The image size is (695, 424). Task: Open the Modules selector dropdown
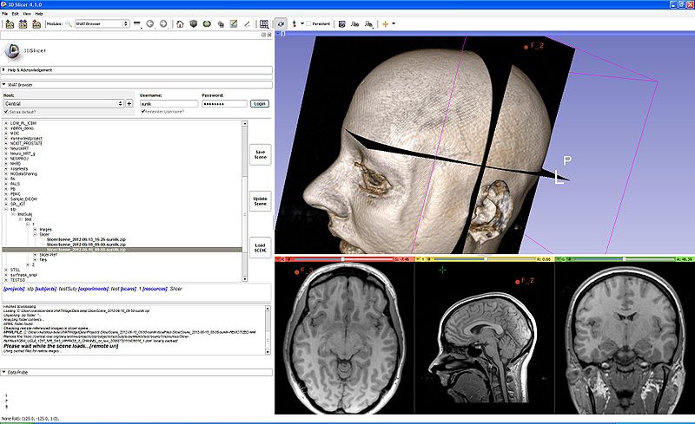pos(102,23)
